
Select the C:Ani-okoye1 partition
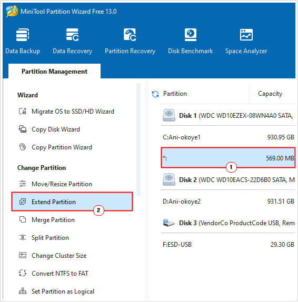(x=228, y=137)
